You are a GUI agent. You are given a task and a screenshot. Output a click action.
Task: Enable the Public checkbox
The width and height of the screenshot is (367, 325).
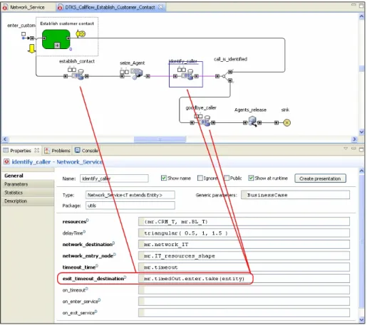(227, 178)
